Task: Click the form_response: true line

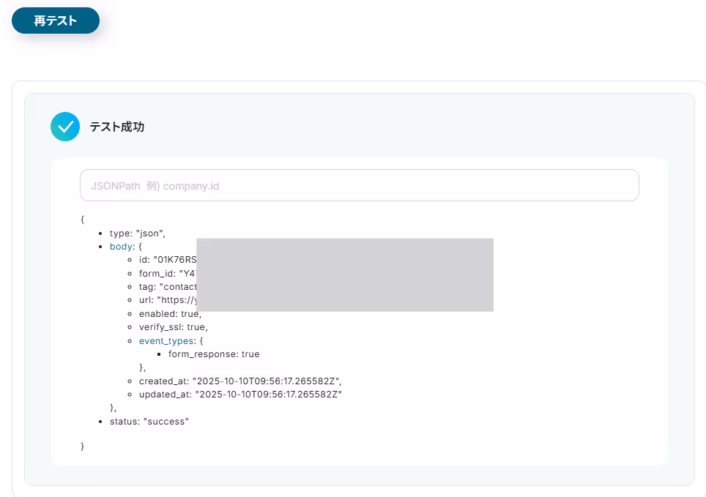Action: click(x=214, y=354)
